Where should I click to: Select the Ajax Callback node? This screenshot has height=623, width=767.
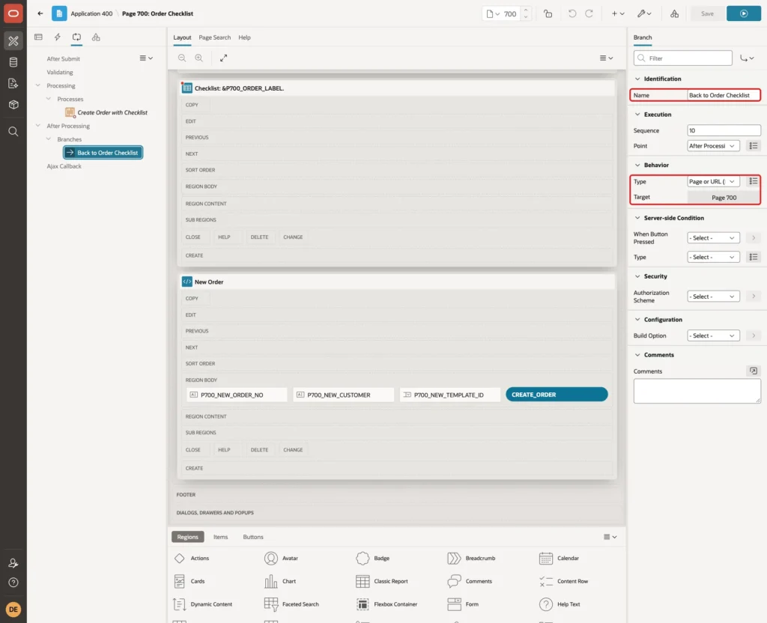click(64, 166)
